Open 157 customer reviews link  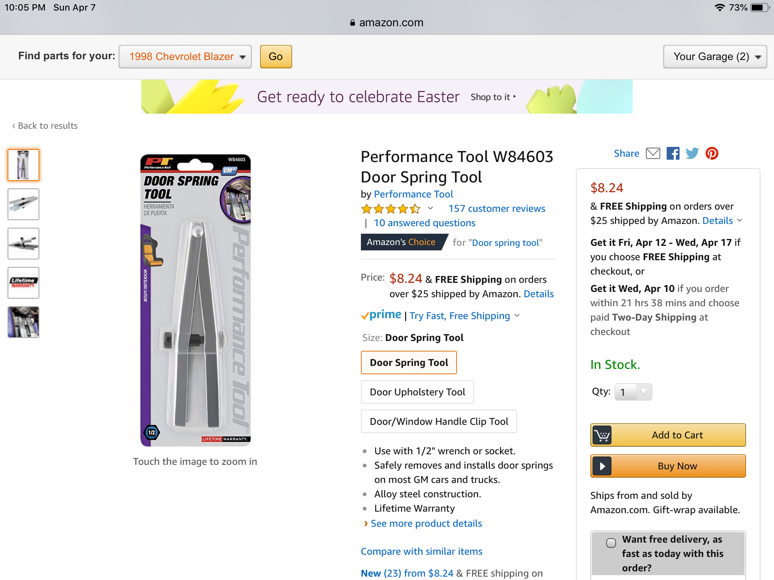[x=497, y=208]
